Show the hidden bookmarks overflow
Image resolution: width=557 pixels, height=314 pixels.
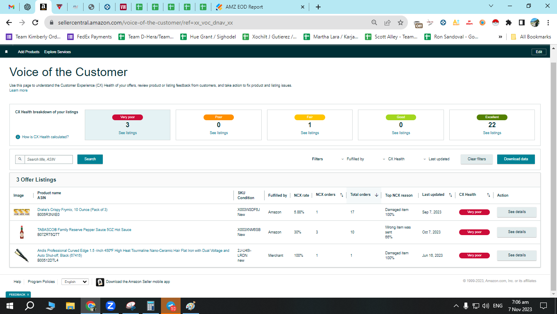point(500,37)
